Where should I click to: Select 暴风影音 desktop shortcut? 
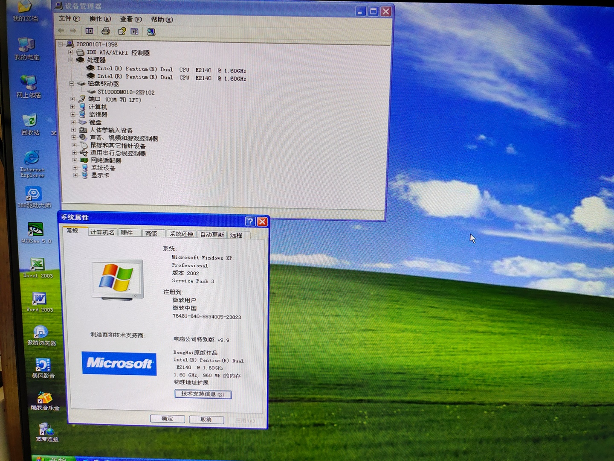pos(43,368)
